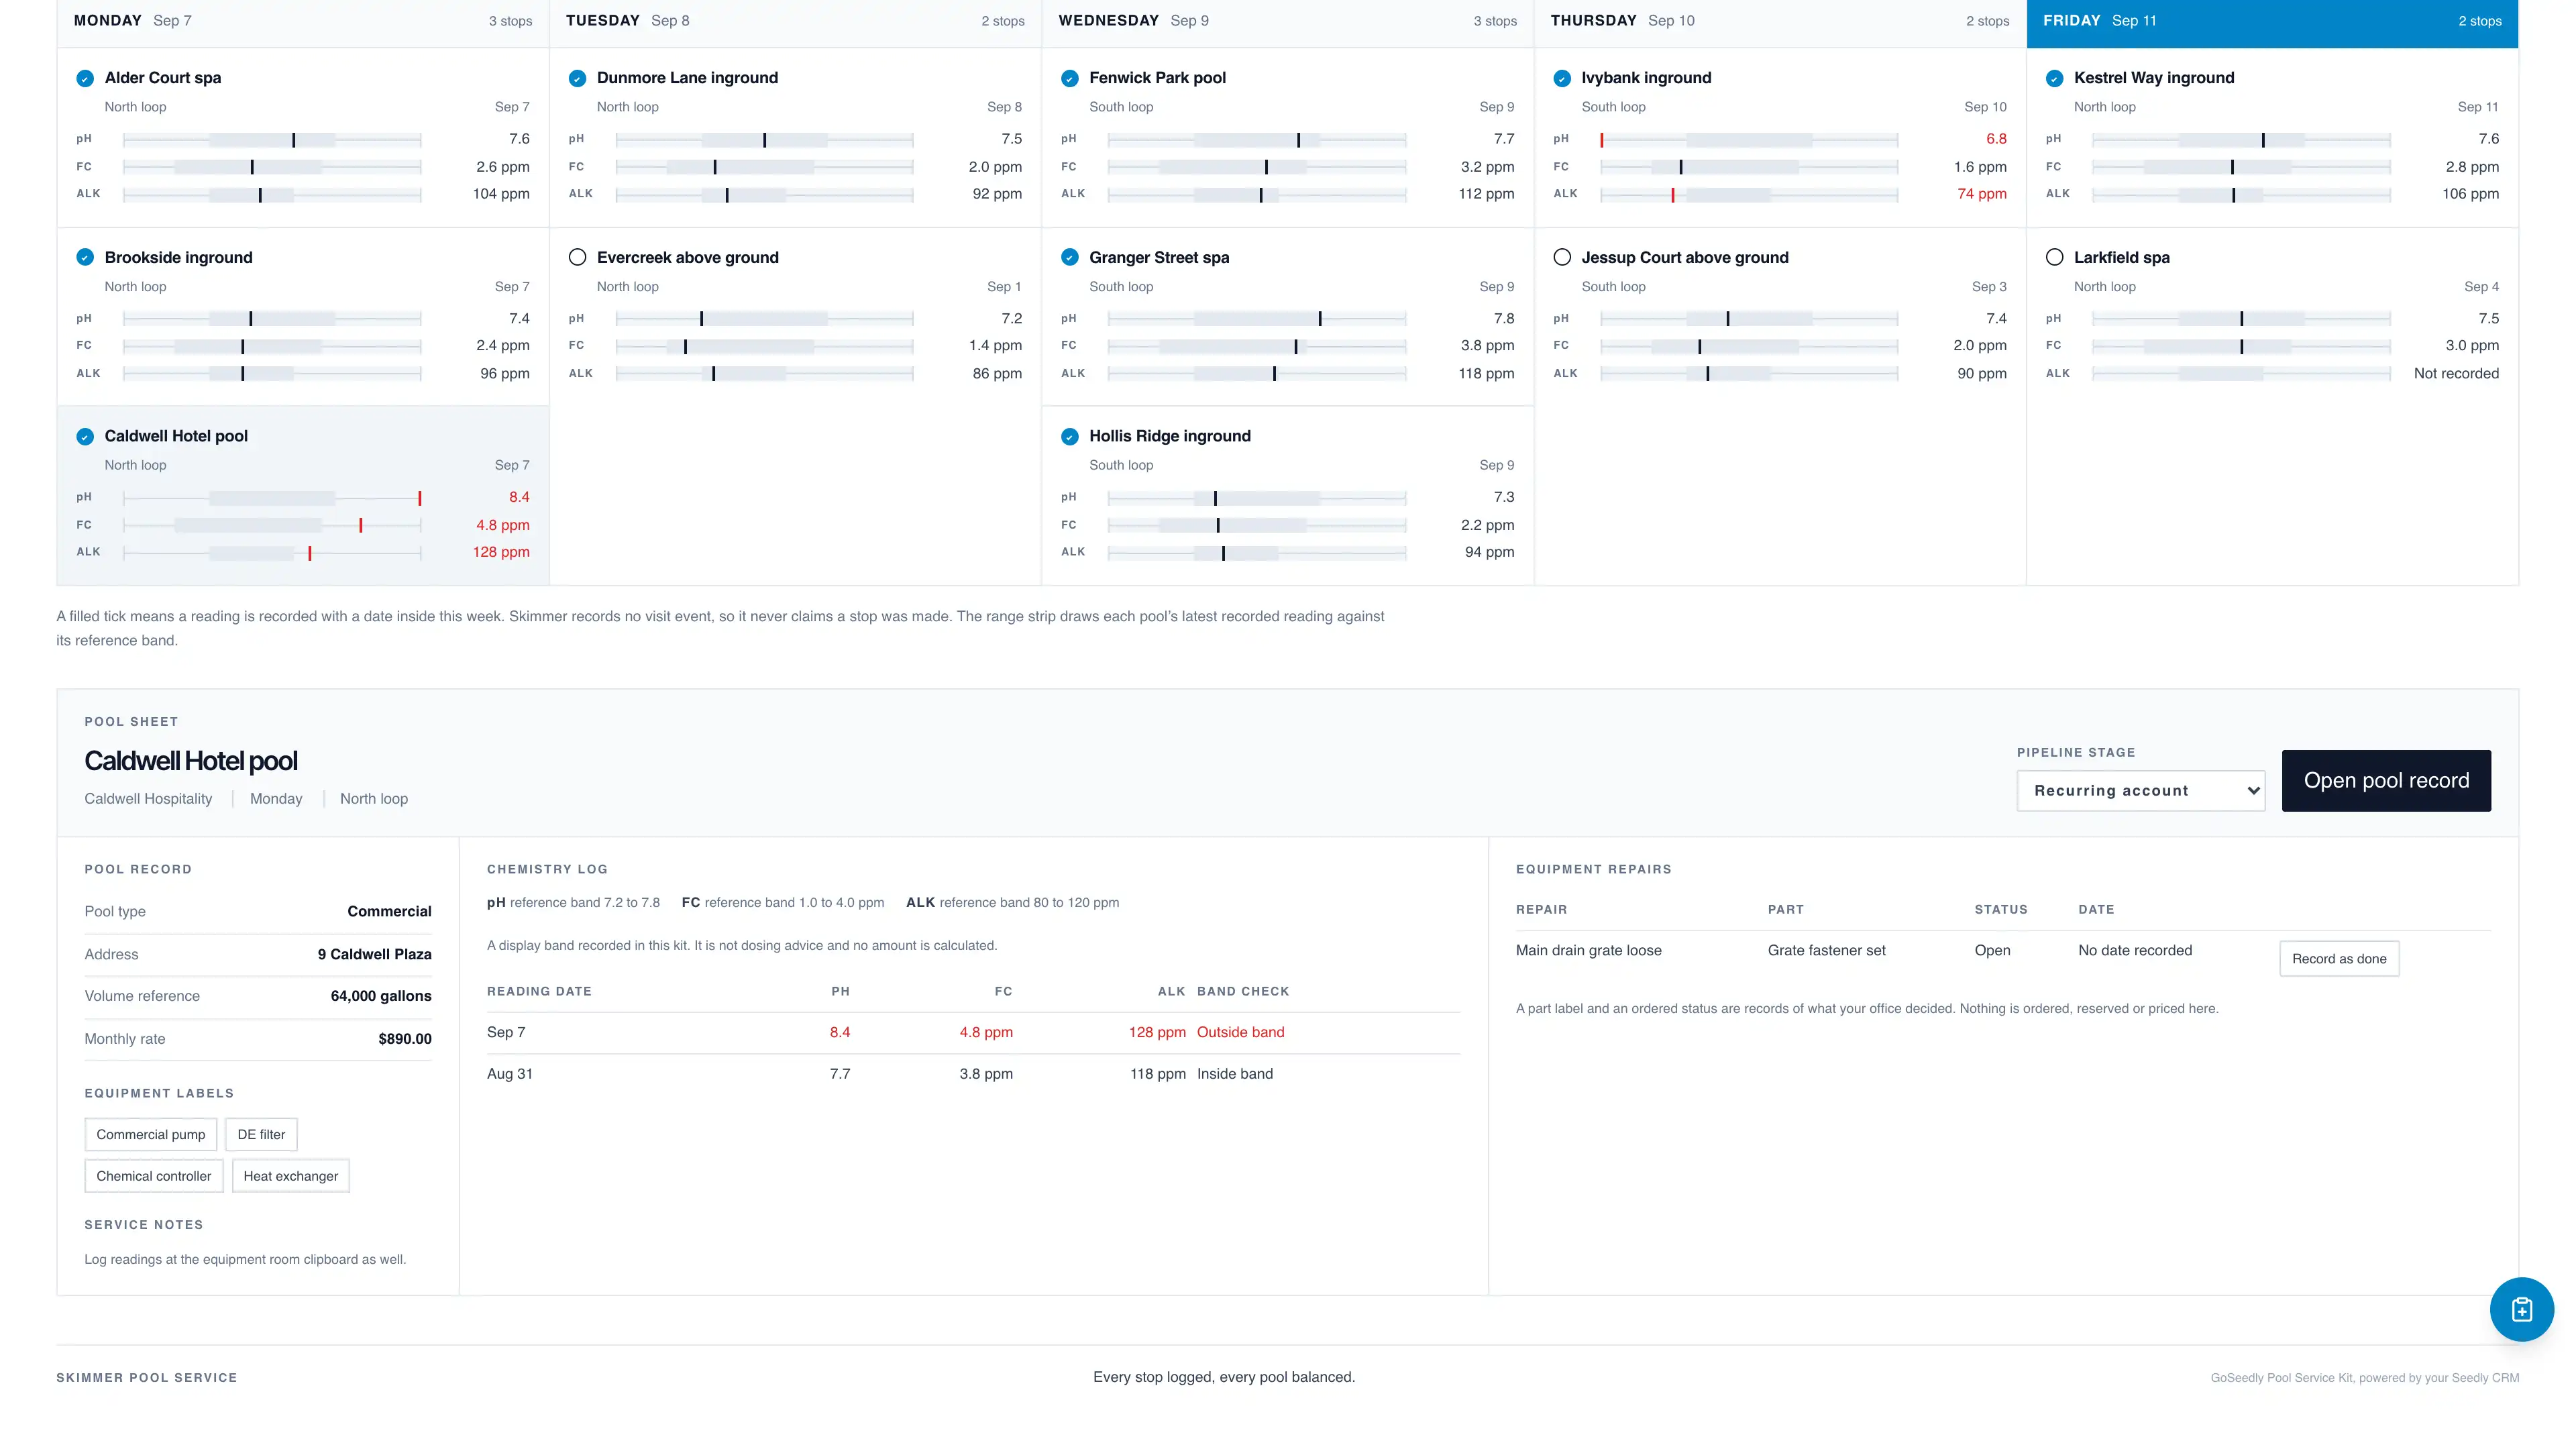Click the 9 Caldwell Plaza address value

[375, 954]
